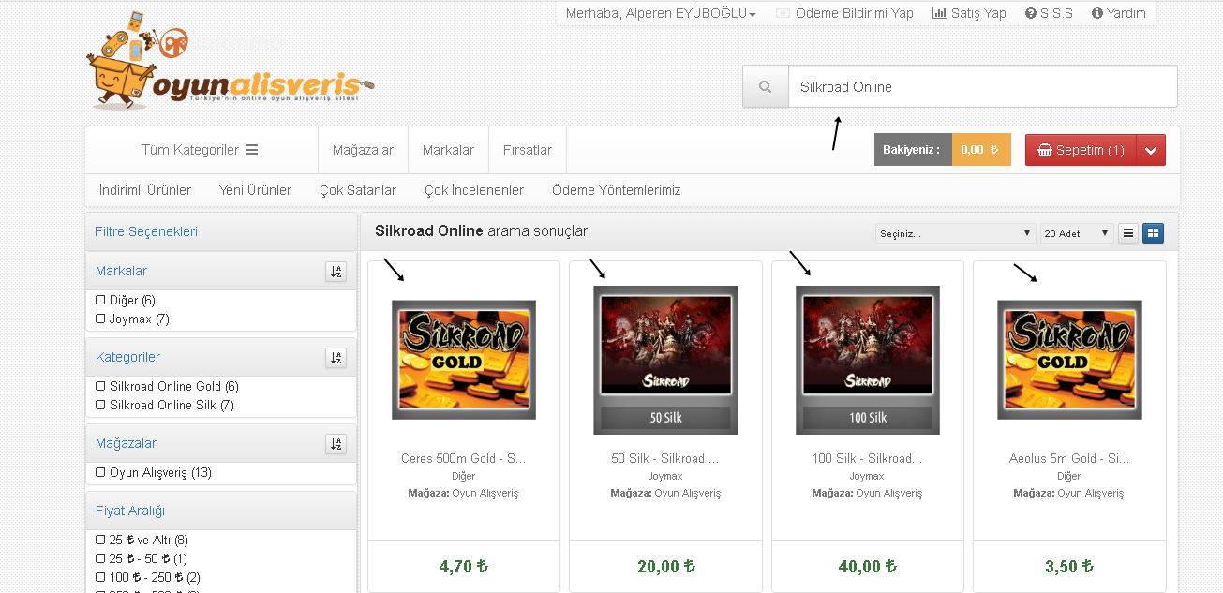Open the Tüm Kategoriler menu

coord(200,150)
